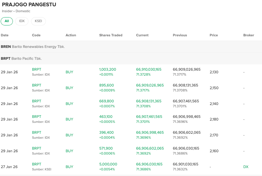Click the Current column header
262x176 pixels.
[x=142, y=35]
